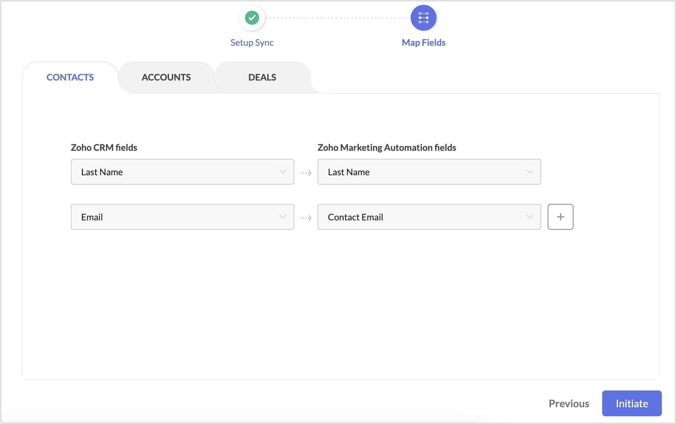Open the Zoho CRM Last Name dropdown
676x424 pixels.
click(182, 172)
